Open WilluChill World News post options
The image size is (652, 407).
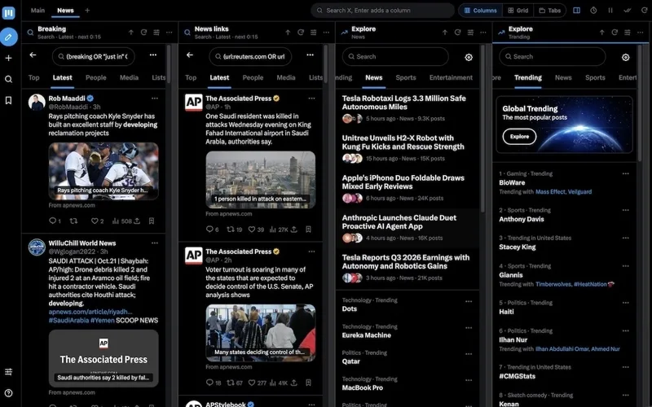coord(155,243)
